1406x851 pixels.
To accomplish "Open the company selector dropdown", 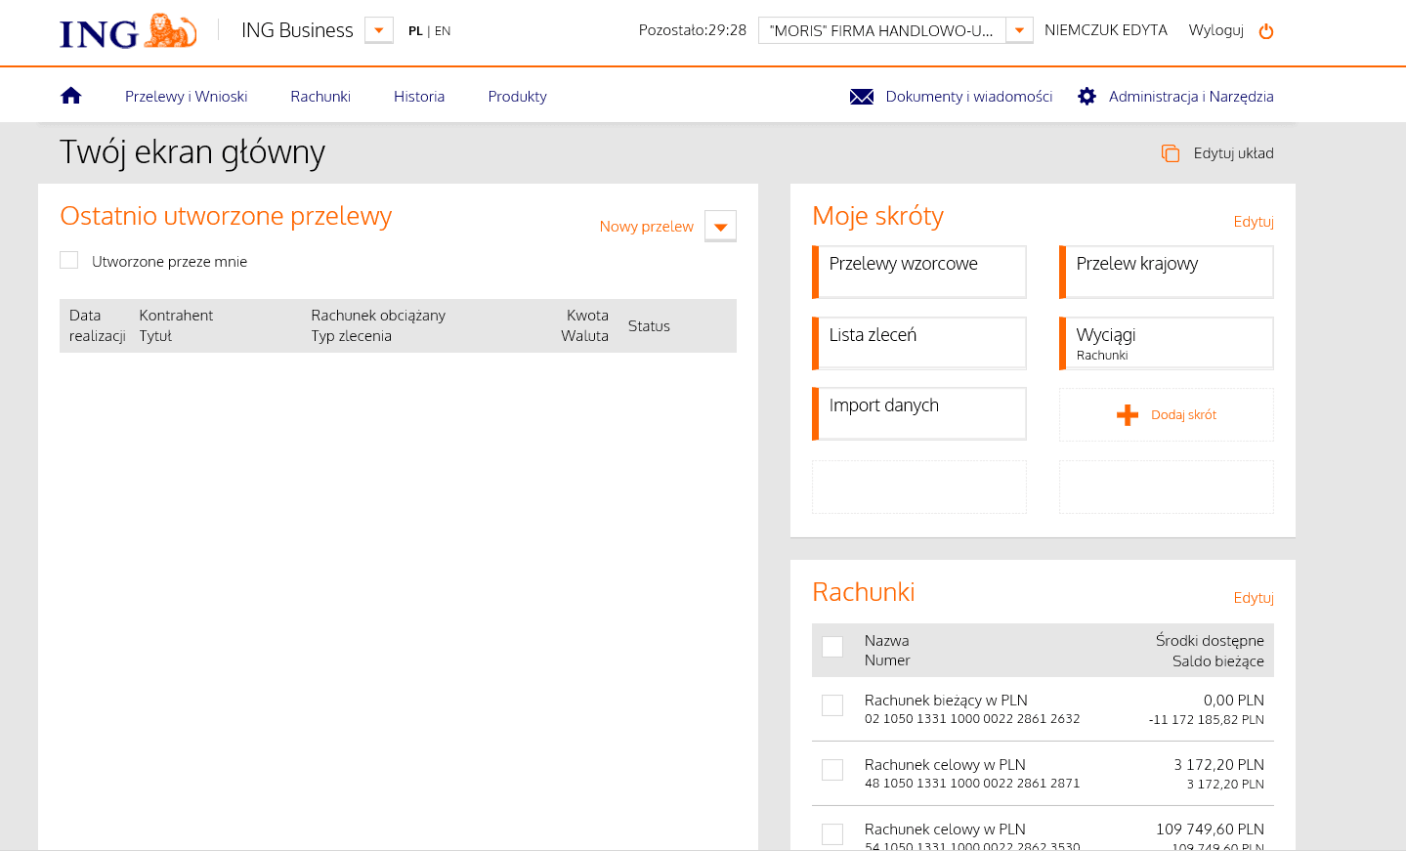I will tap(1019, 30).
